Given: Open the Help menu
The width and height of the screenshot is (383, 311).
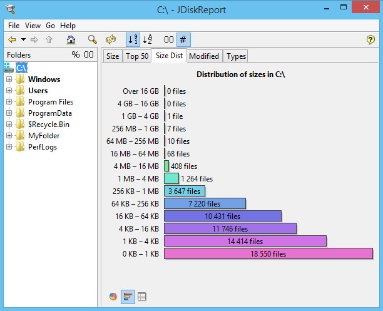Looking at the screenshot, I should click(x=68, y=26).
